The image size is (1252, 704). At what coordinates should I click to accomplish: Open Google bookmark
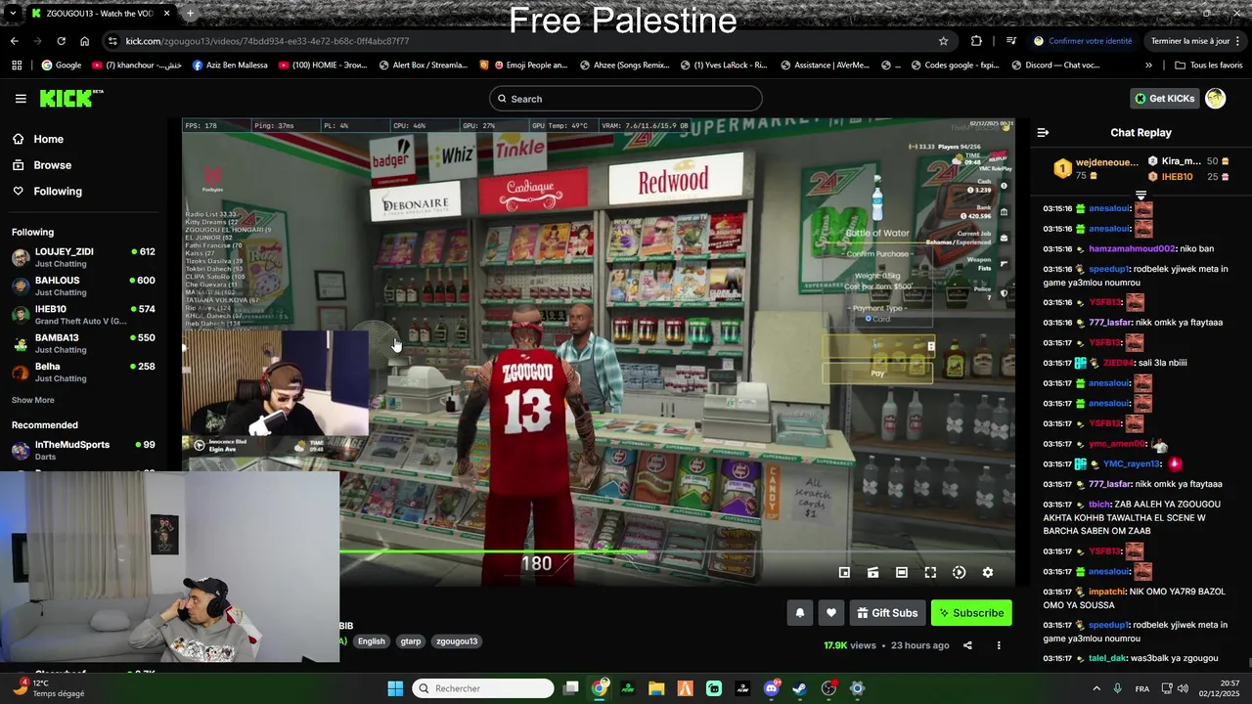(61, 66)
